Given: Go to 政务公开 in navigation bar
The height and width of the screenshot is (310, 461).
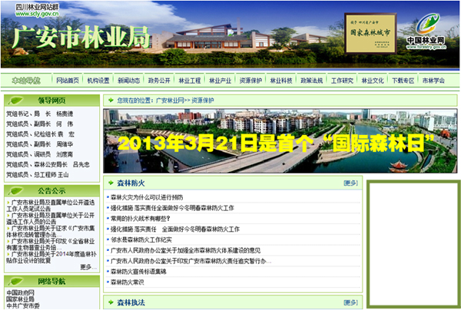Looking at the screenshot, I should pos(159,81).
